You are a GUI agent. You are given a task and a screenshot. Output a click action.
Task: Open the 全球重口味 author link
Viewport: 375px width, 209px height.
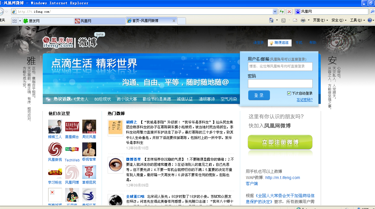tap(135, 197)
